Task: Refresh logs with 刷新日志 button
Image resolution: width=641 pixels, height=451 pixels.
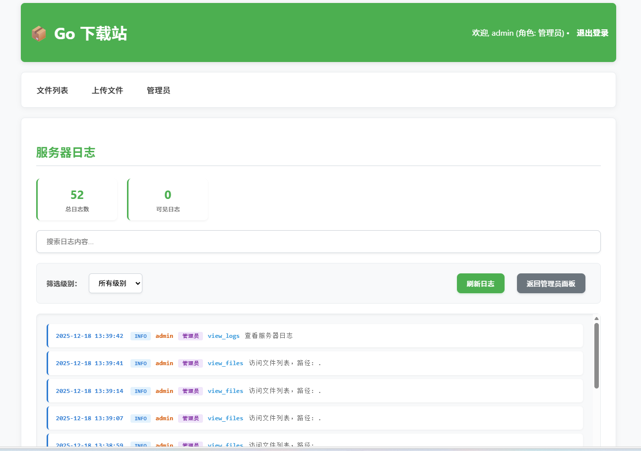Action: pos(481,283)
